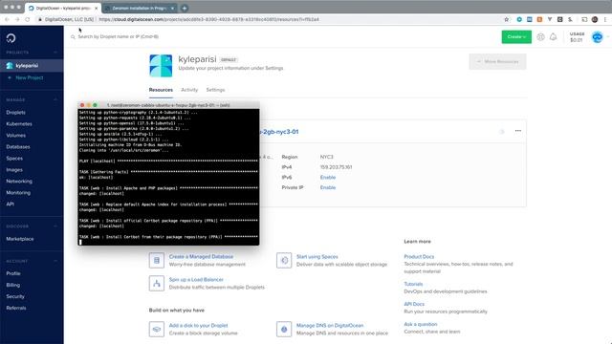Screen dimensions: 612x344
Task: Open Monitoring in the sidebar
Action: pos(18,193)
